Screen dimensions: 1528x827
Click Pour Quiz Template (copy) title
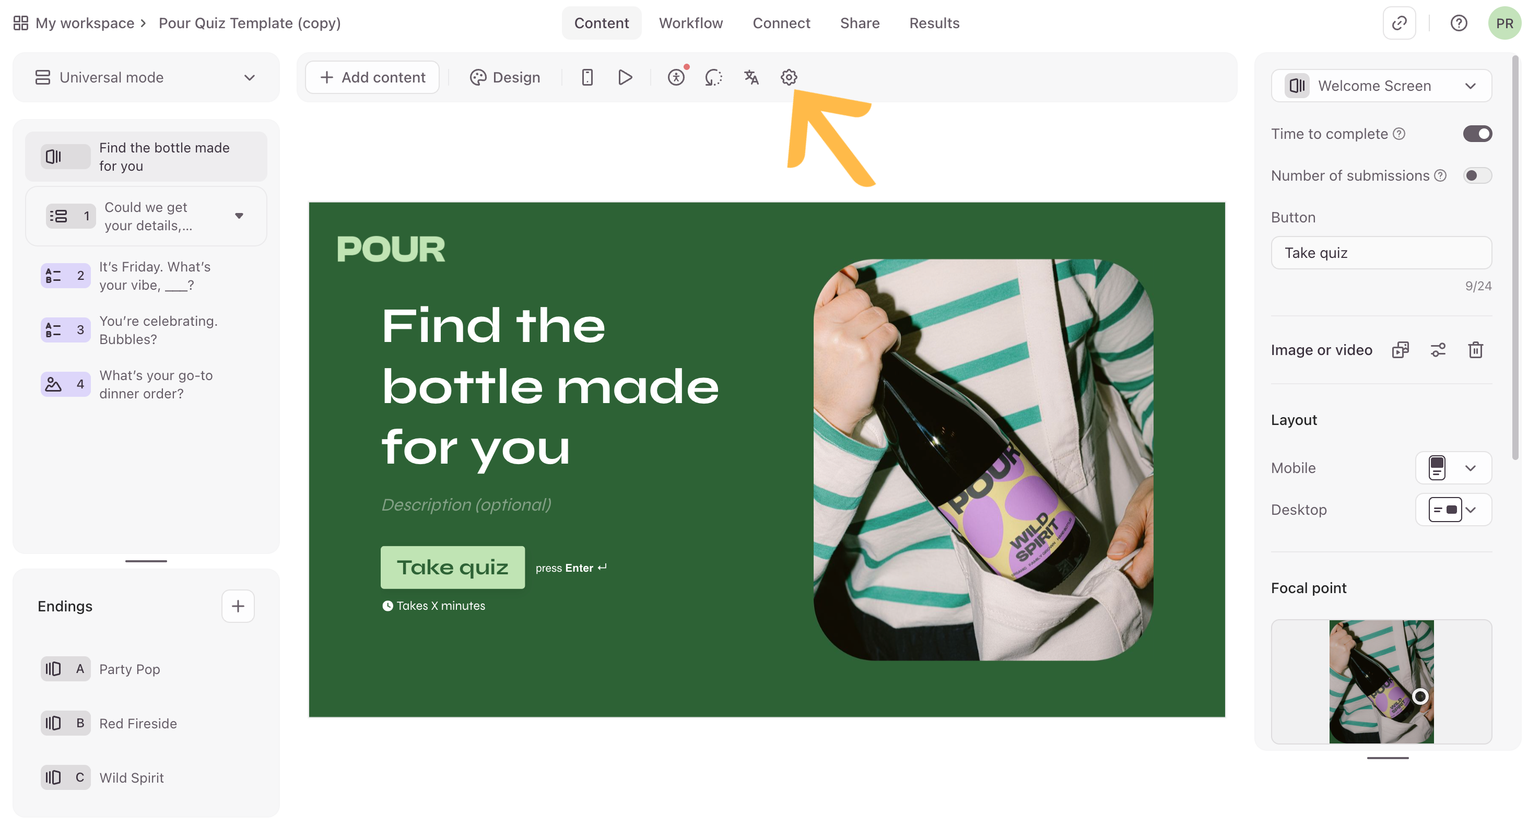click(x=250, y=23)
